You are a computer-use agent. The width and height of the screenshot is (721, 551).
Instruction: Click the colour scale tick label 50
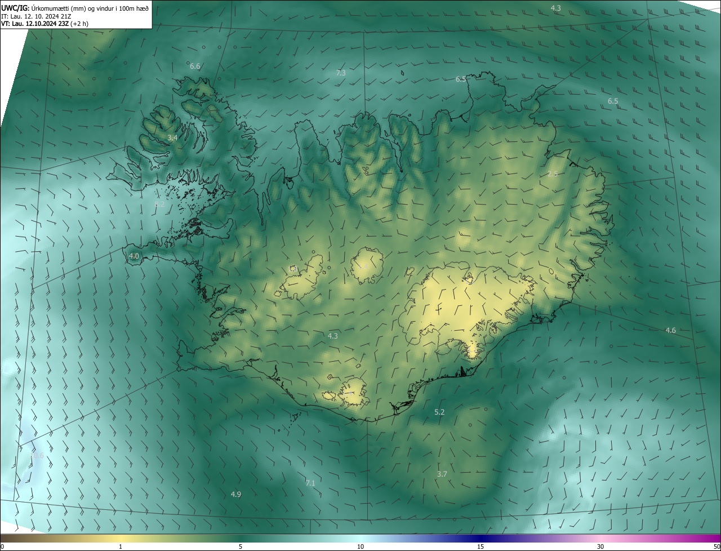(x=716, y=546)
